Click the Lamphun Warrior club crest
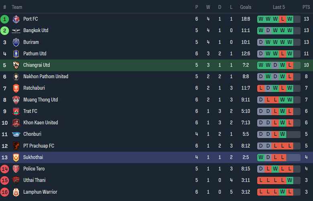Screen dimensions: 313x201 click(16, 192)
